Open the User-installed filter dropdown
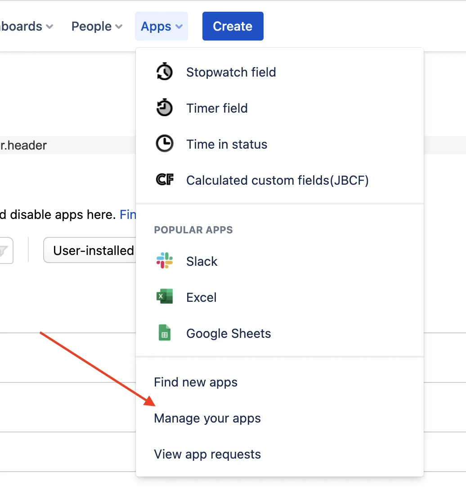 pos(90,250)
